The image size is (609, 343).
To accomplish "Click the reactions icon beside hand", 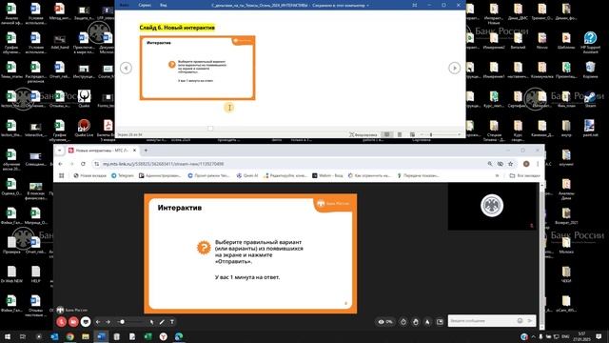I will [427, 322].
